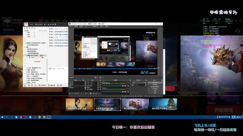Toggle visibility eye for the 游戏采集 source
Viewport: 243px width, 136px height.
coord(98,86)
